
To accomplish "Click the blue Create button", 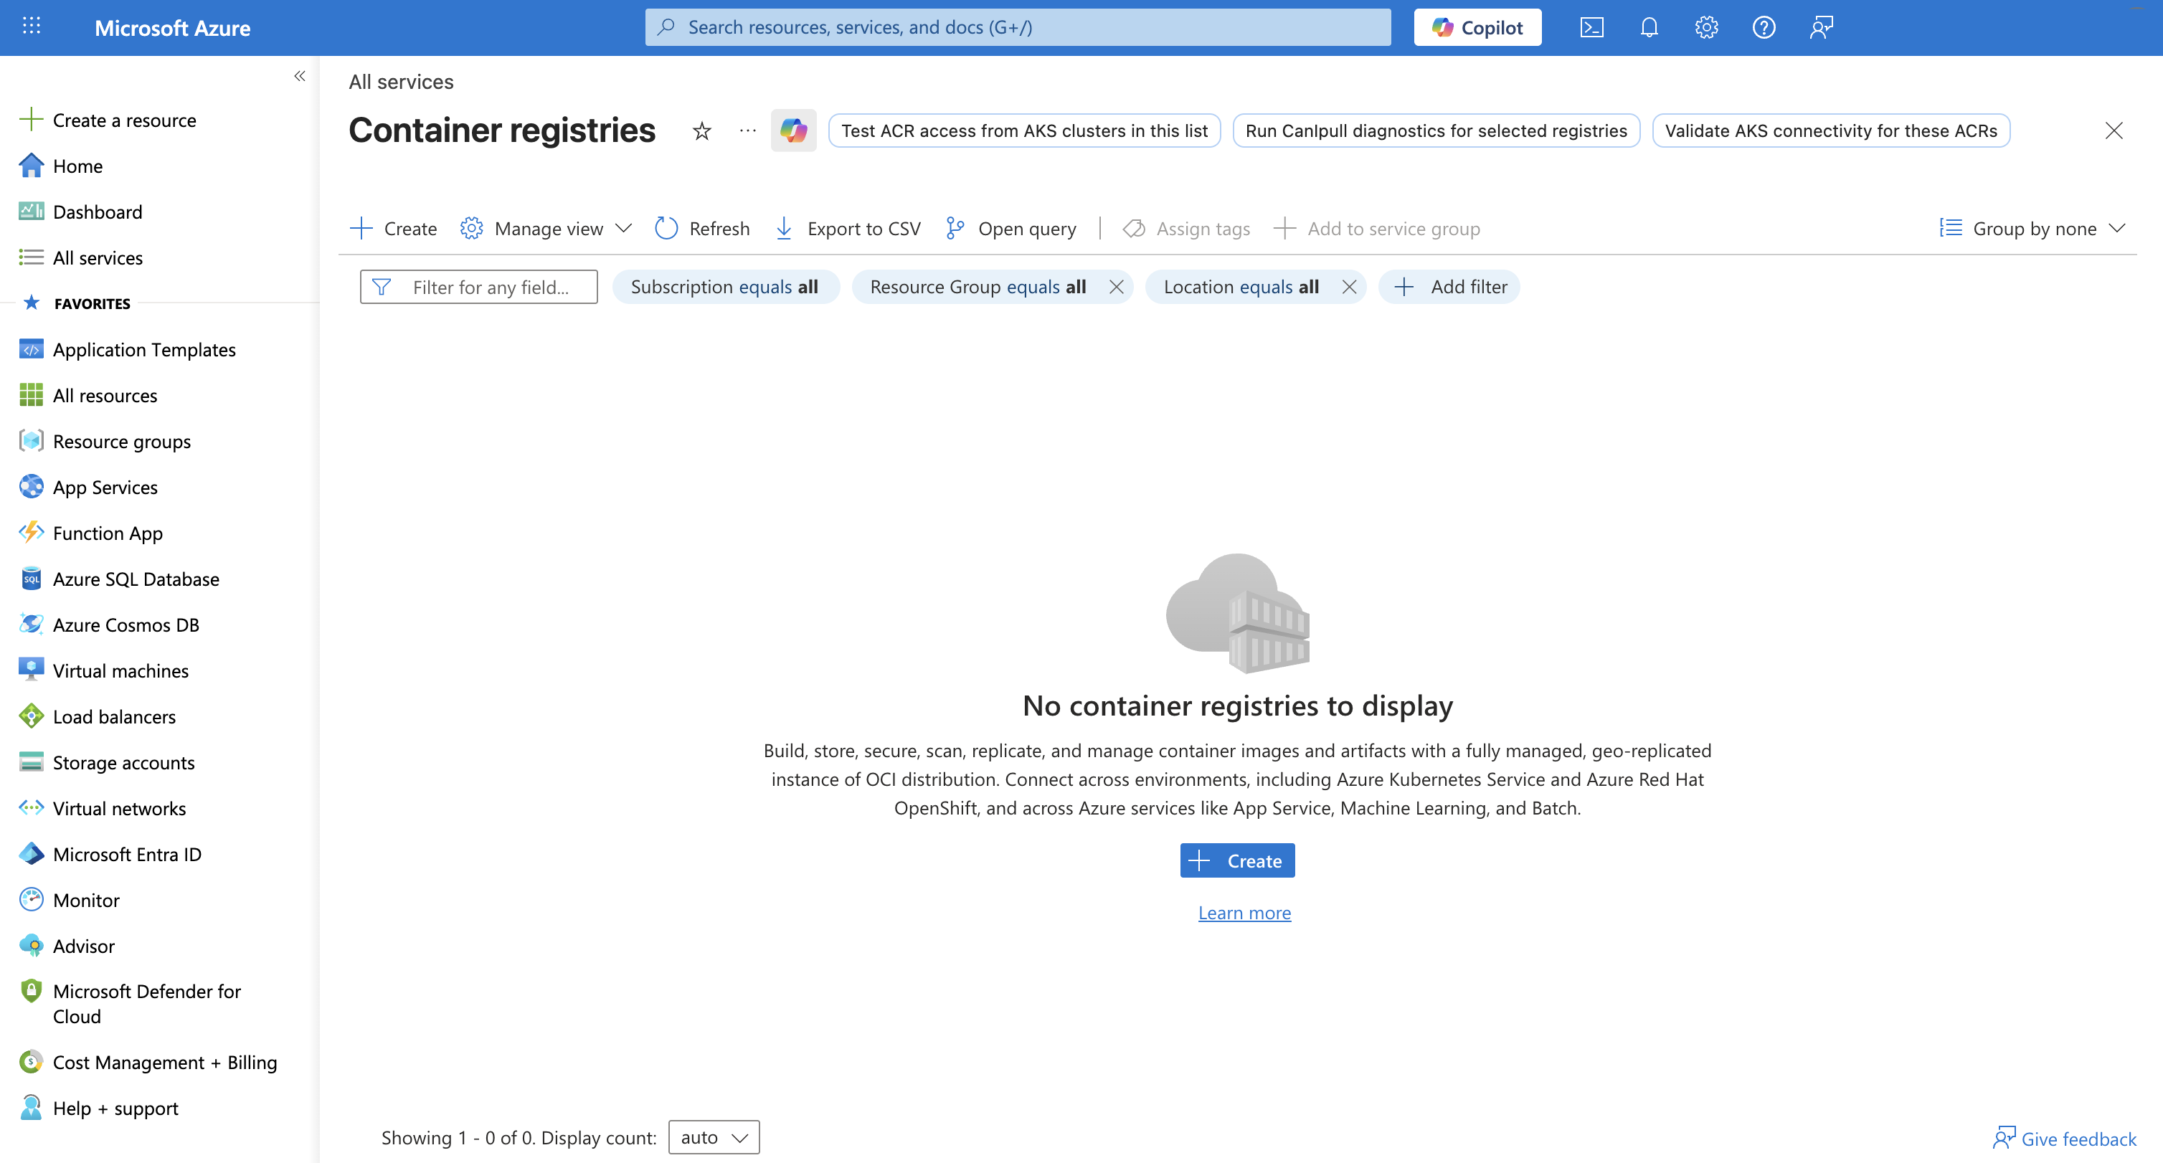I will [x=1237, y=860].
